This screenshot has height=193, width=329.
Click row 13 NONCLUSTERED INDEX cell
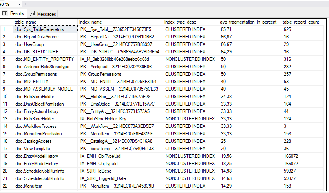(190, 119)
